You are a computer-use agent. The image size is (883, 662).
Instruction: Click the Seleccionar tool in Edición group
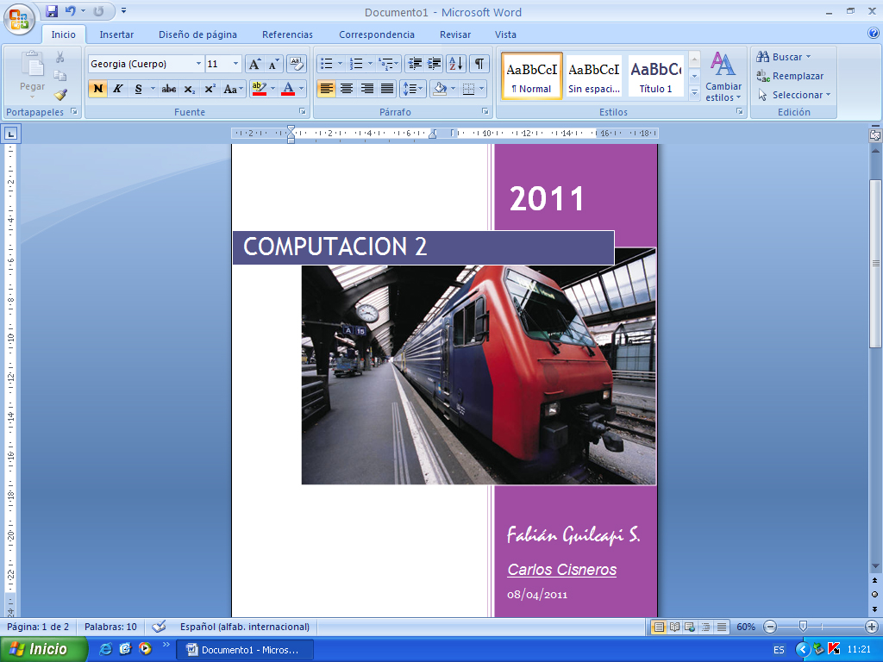pyautogui.click(x=789, y=95)
